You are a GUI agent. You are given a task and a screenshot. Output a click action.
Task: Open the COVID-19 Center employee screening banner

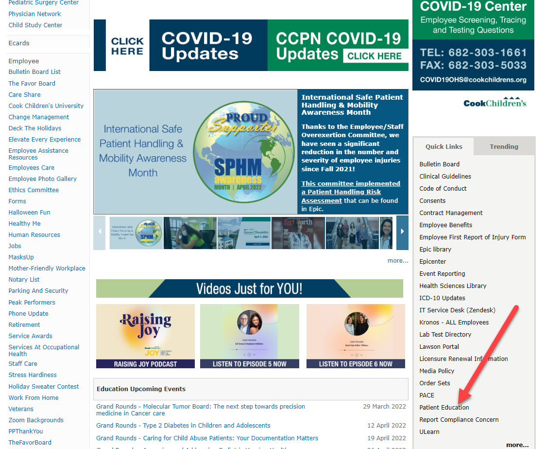coord(473,45)
